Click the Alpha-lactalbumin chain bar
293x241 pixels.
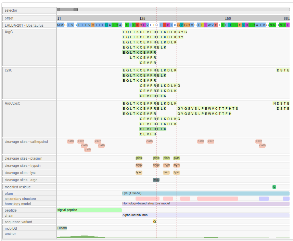[x=205, y=215]
